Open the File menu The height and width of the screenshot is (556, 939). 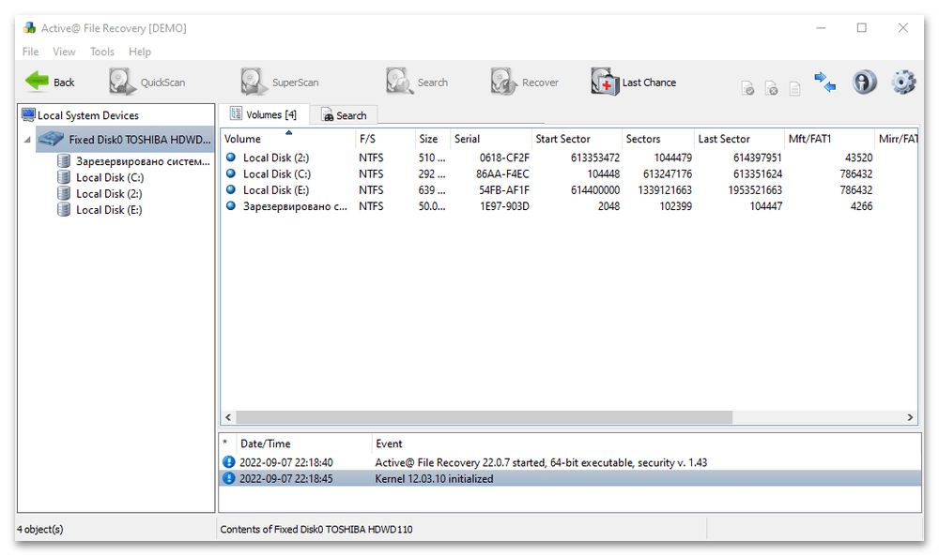pos(30,52)
